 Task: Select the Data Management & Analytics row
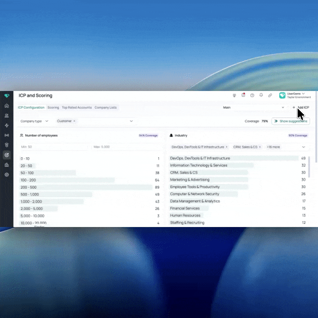click(238, 201)
